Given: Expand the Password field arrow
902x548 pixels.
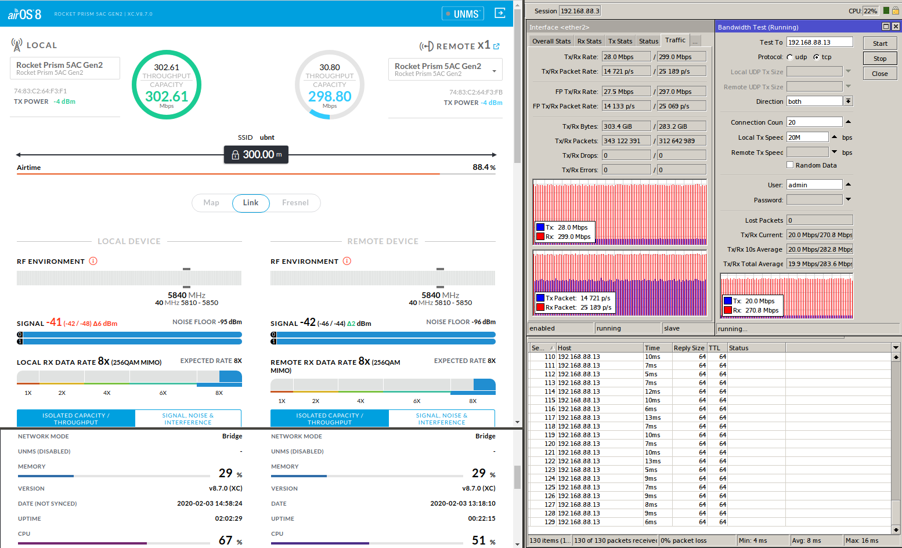Looking at the screenshot, I should pyautogui.click(x=848, y=199).
